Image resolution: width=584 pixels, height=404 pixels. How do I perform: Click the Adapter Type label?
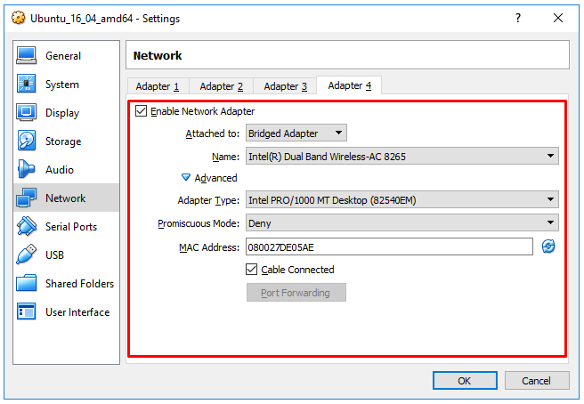208,200
